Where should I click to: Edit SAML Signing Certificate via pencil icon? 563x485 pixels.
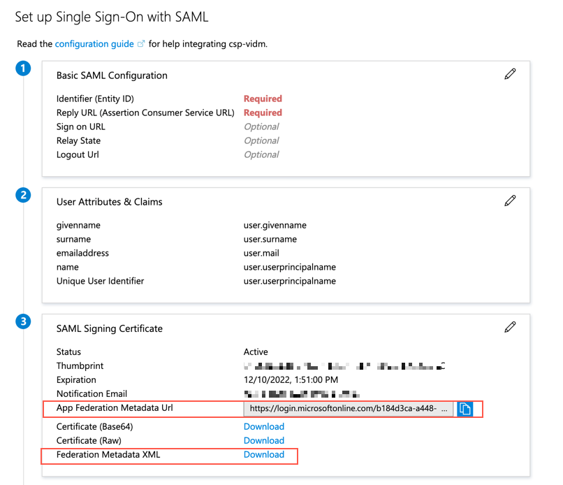click(510, 327)
